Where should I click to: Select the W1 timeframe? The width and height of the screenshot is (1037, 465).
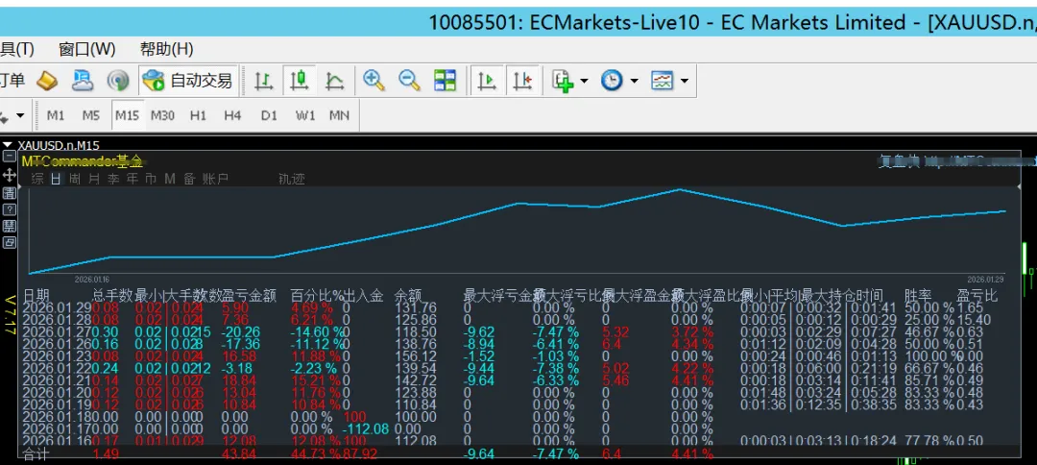[305, 115]
